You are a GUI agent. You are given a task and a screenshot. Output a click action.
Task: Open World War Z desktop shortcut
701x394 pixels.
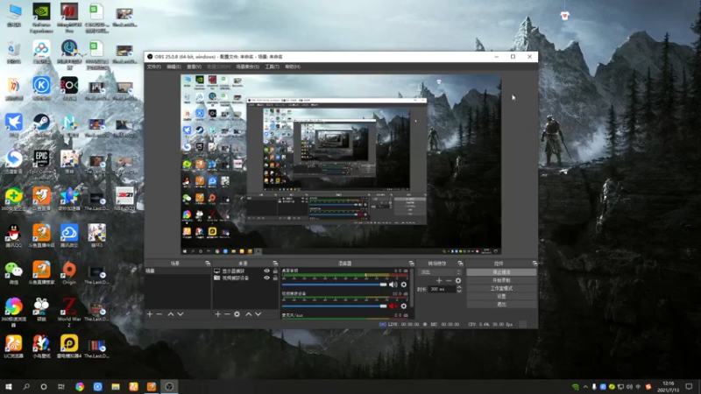[69, 312]
